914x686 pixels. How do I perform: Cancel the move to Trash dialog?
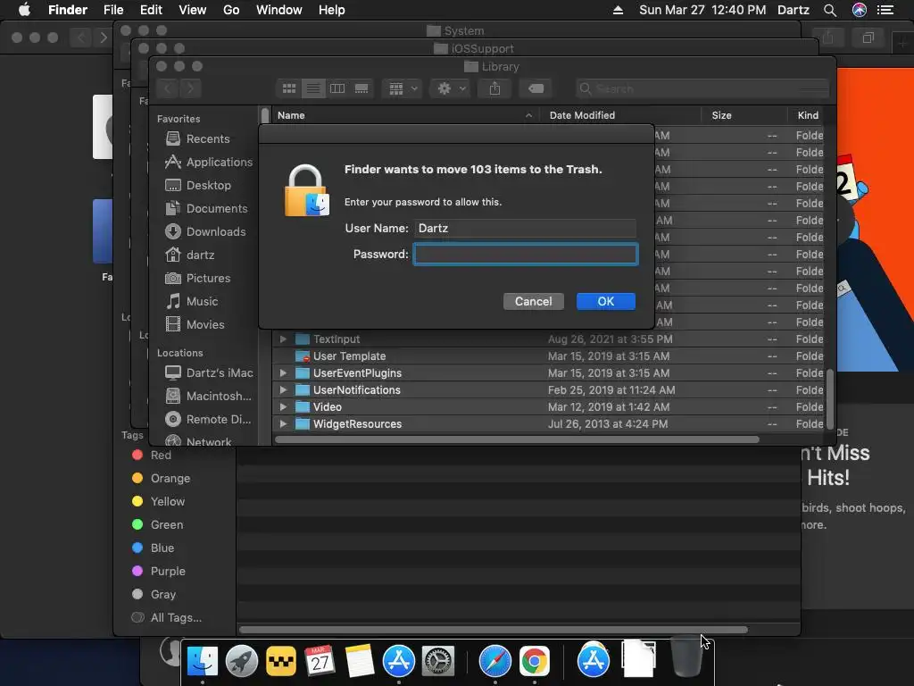[x=534, y=302]
